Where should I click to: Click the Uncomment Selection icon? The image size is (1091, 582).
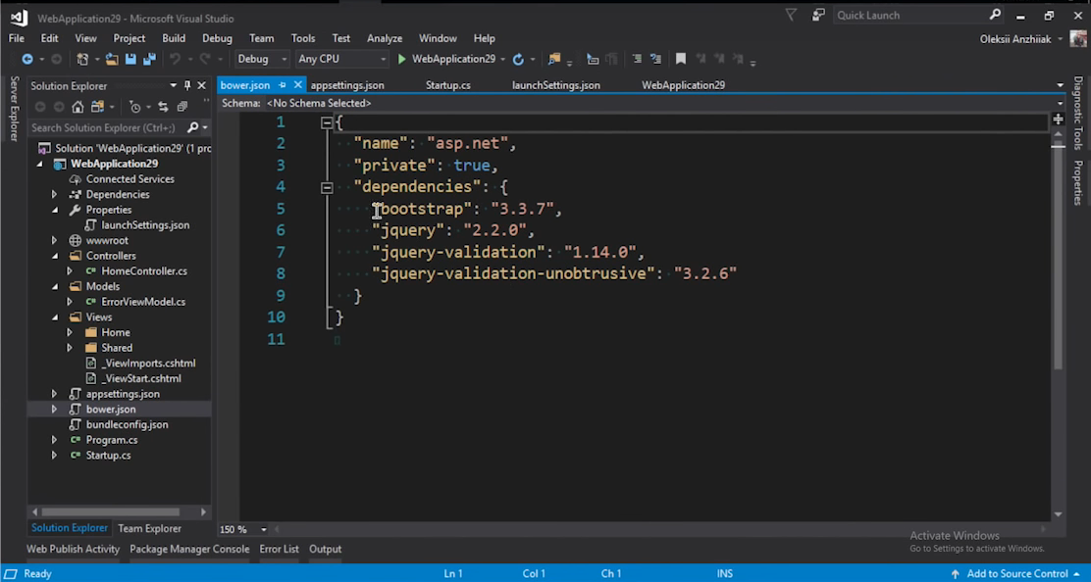655,59
